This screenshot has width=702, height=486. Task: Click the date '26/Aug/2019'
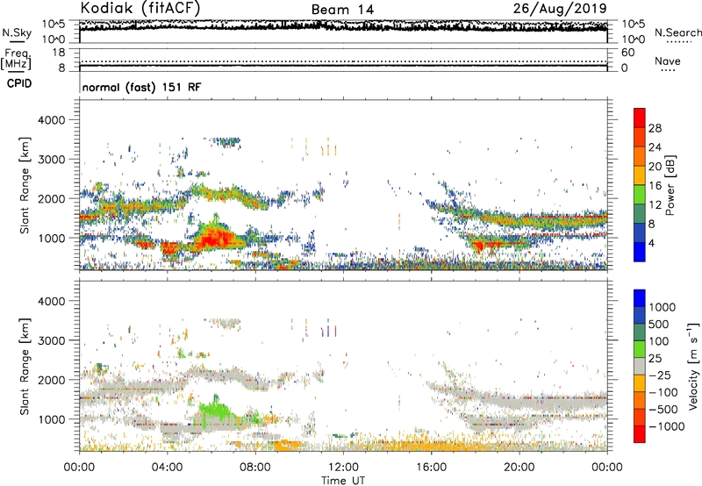tap(560, 8)
